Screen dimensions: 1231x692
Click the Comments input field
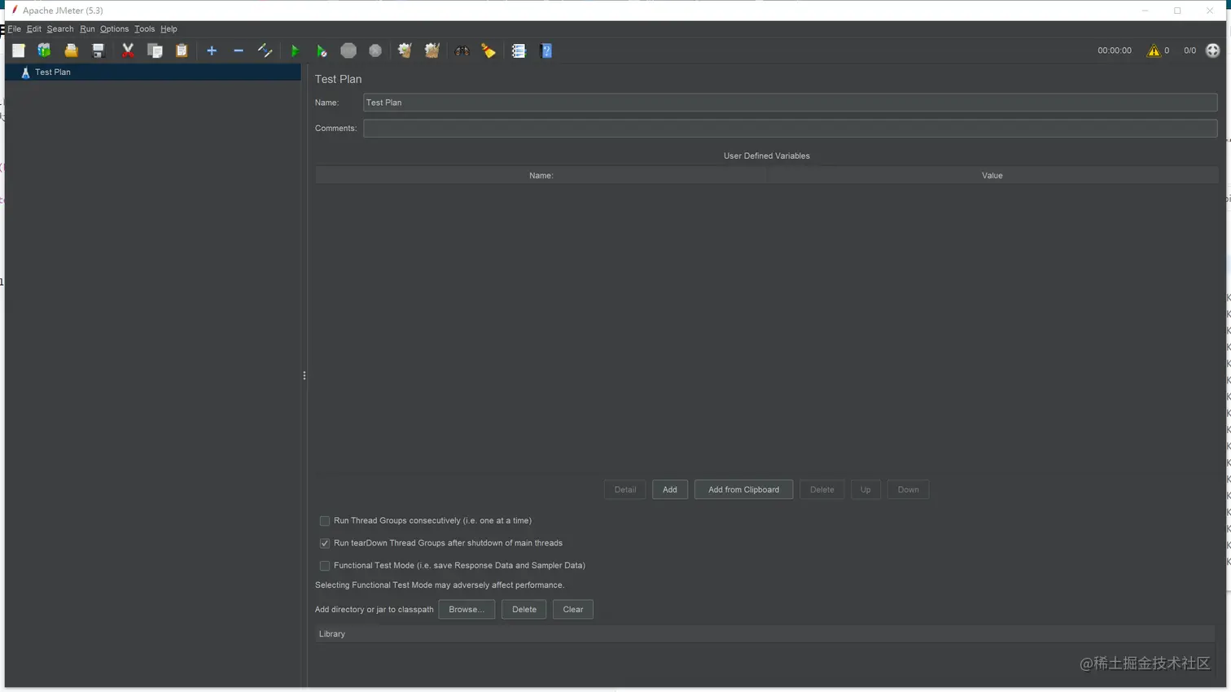point(790,128)
